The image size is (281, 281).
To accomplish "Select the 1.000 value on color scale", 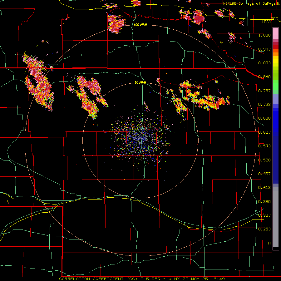I will (264, 35).
